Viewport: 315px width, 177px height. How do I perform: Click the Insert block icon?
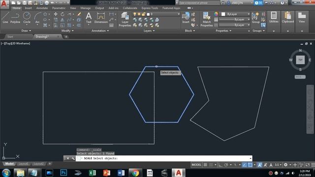[186, 18]
